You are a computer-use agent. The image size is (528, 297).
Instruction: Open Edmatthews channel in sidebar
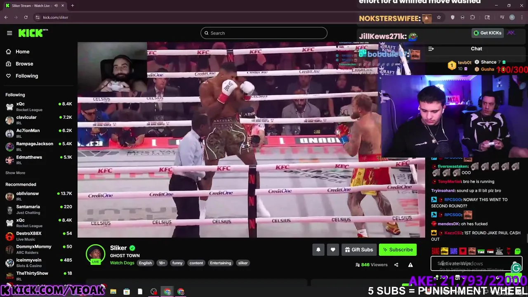(39, 160)
